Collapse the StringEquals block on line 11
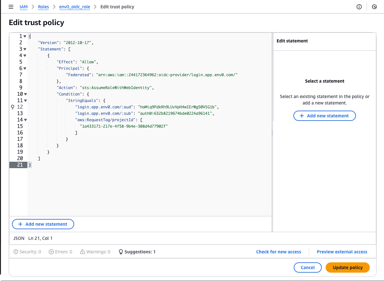This screenshot has height=281, width=384. click(x=25, y=100)
